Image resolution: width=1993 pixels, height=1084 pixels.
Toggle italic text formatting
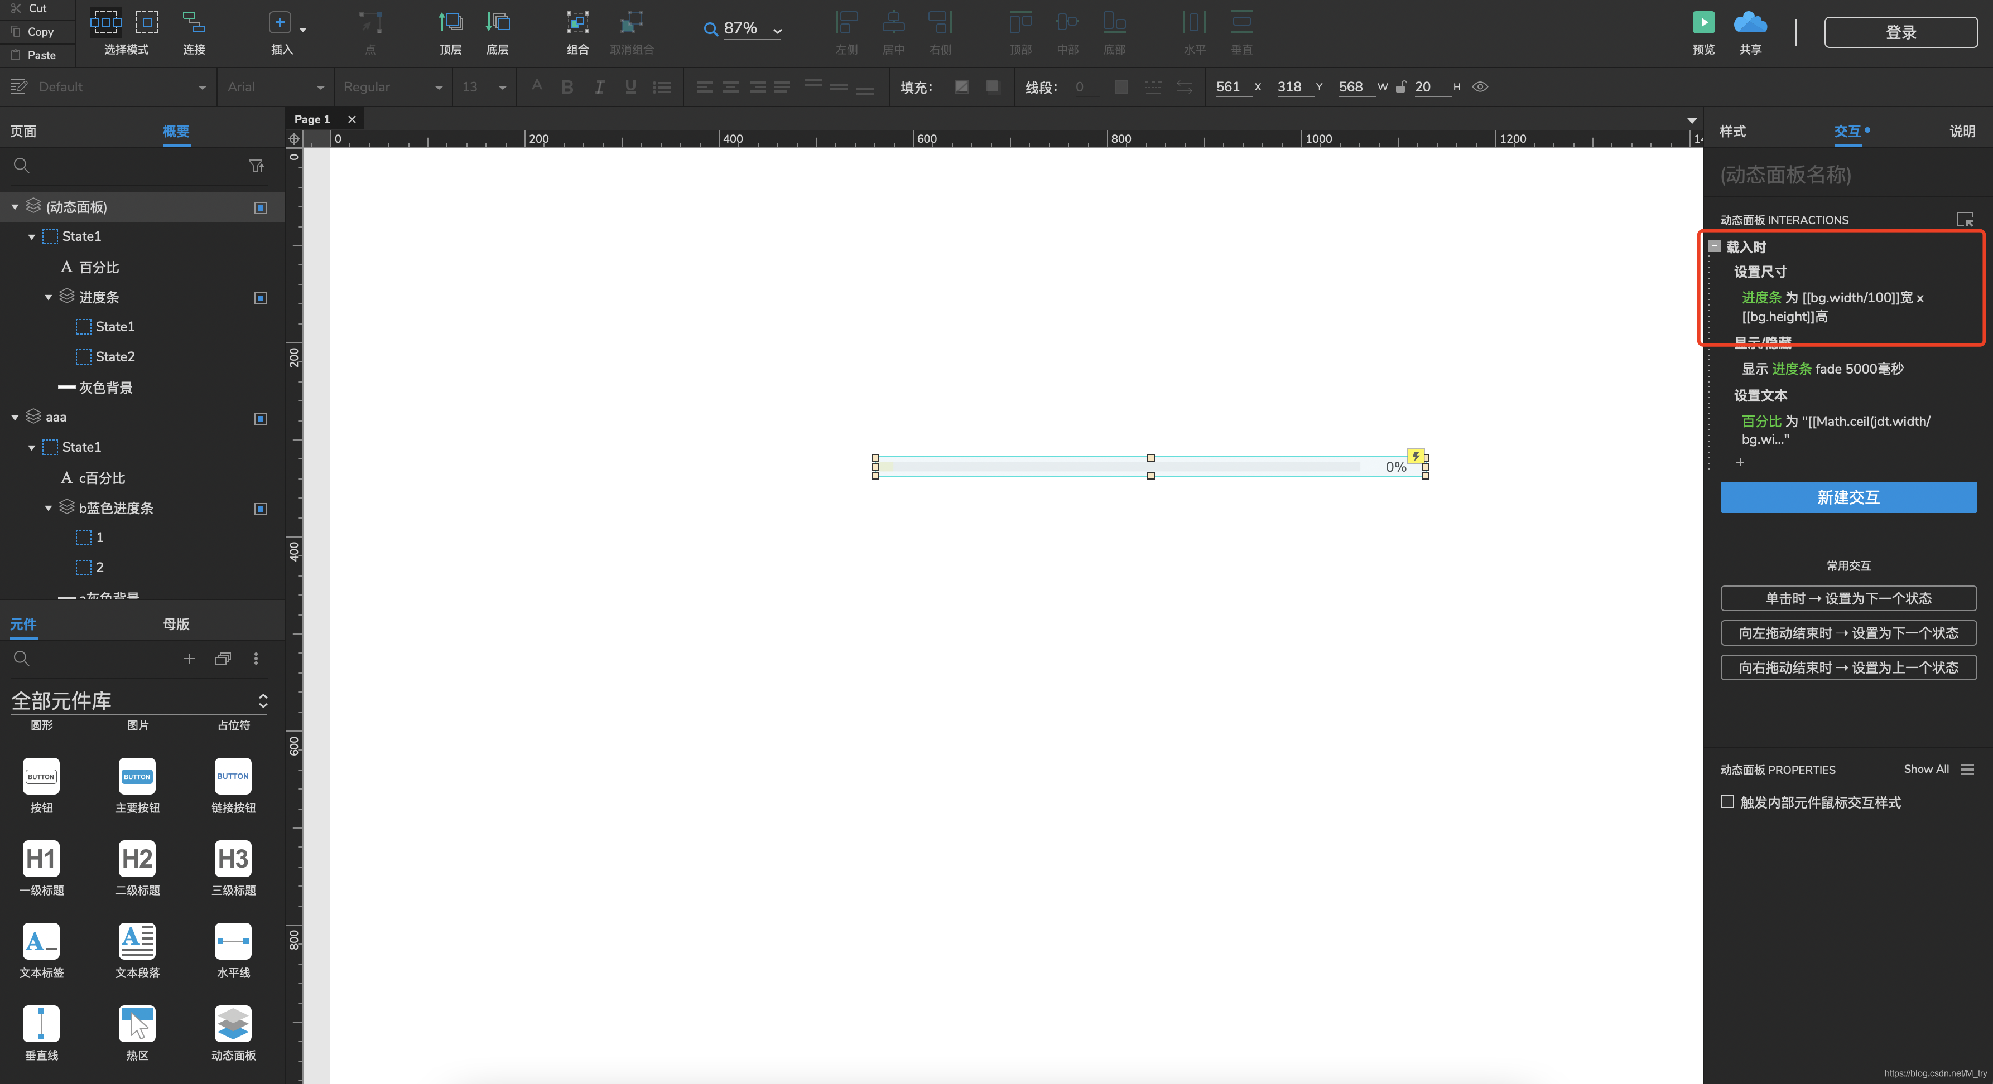tap(599, 88)
